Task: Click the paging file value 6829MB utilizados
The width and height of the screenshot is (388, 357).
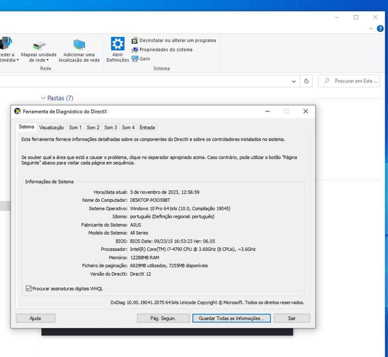Action: (169, 265)
